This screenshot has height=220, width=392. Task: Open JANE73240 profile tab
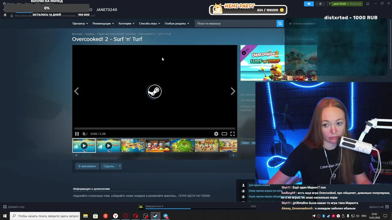point(107,10)
